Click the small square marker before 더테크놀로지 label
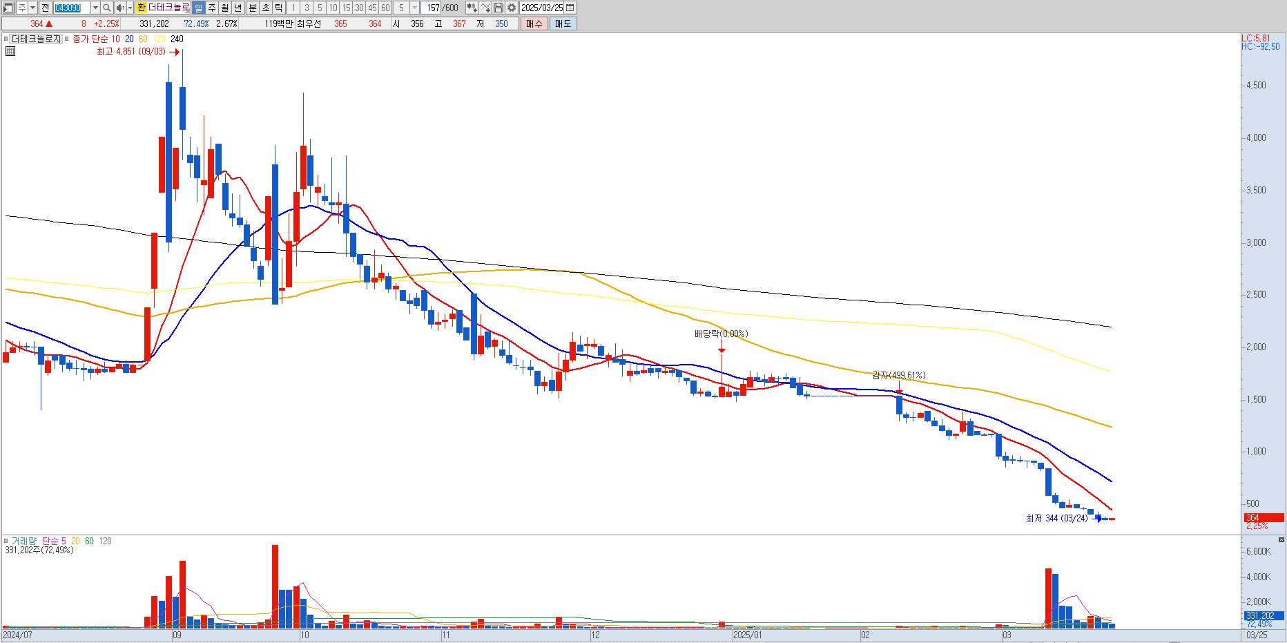Screen dimensions: 1287x643 click(6, 39)
